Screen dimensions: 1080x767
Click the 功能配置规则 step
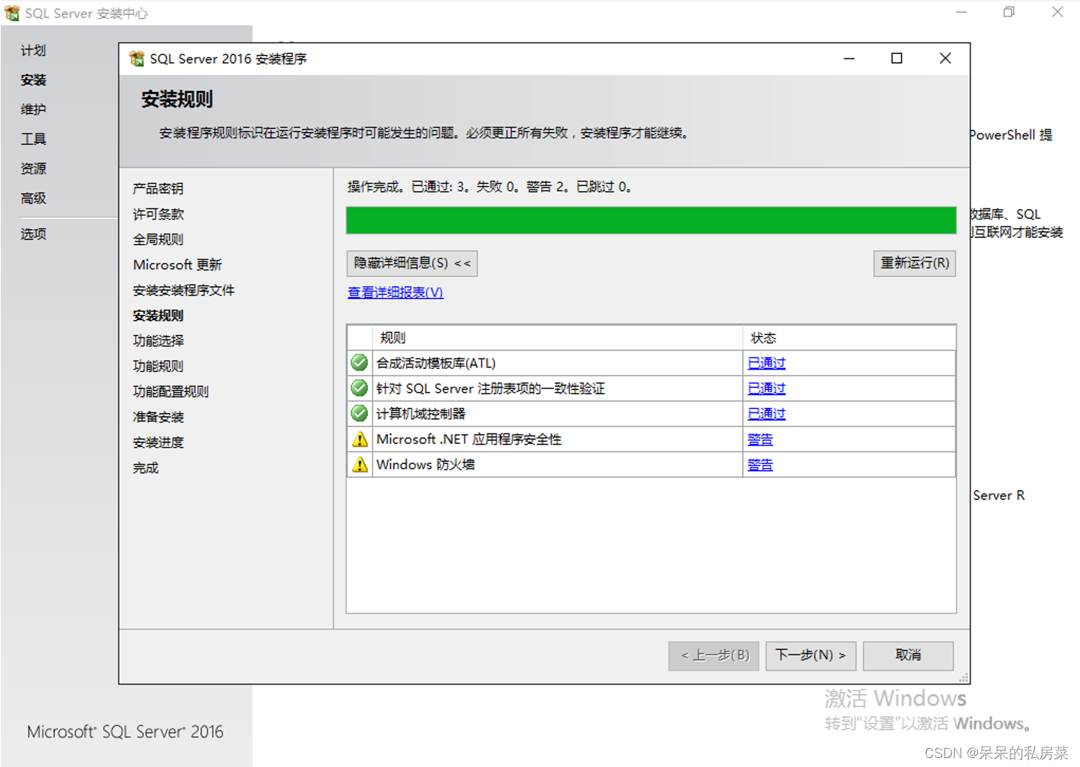click(171, 391)
